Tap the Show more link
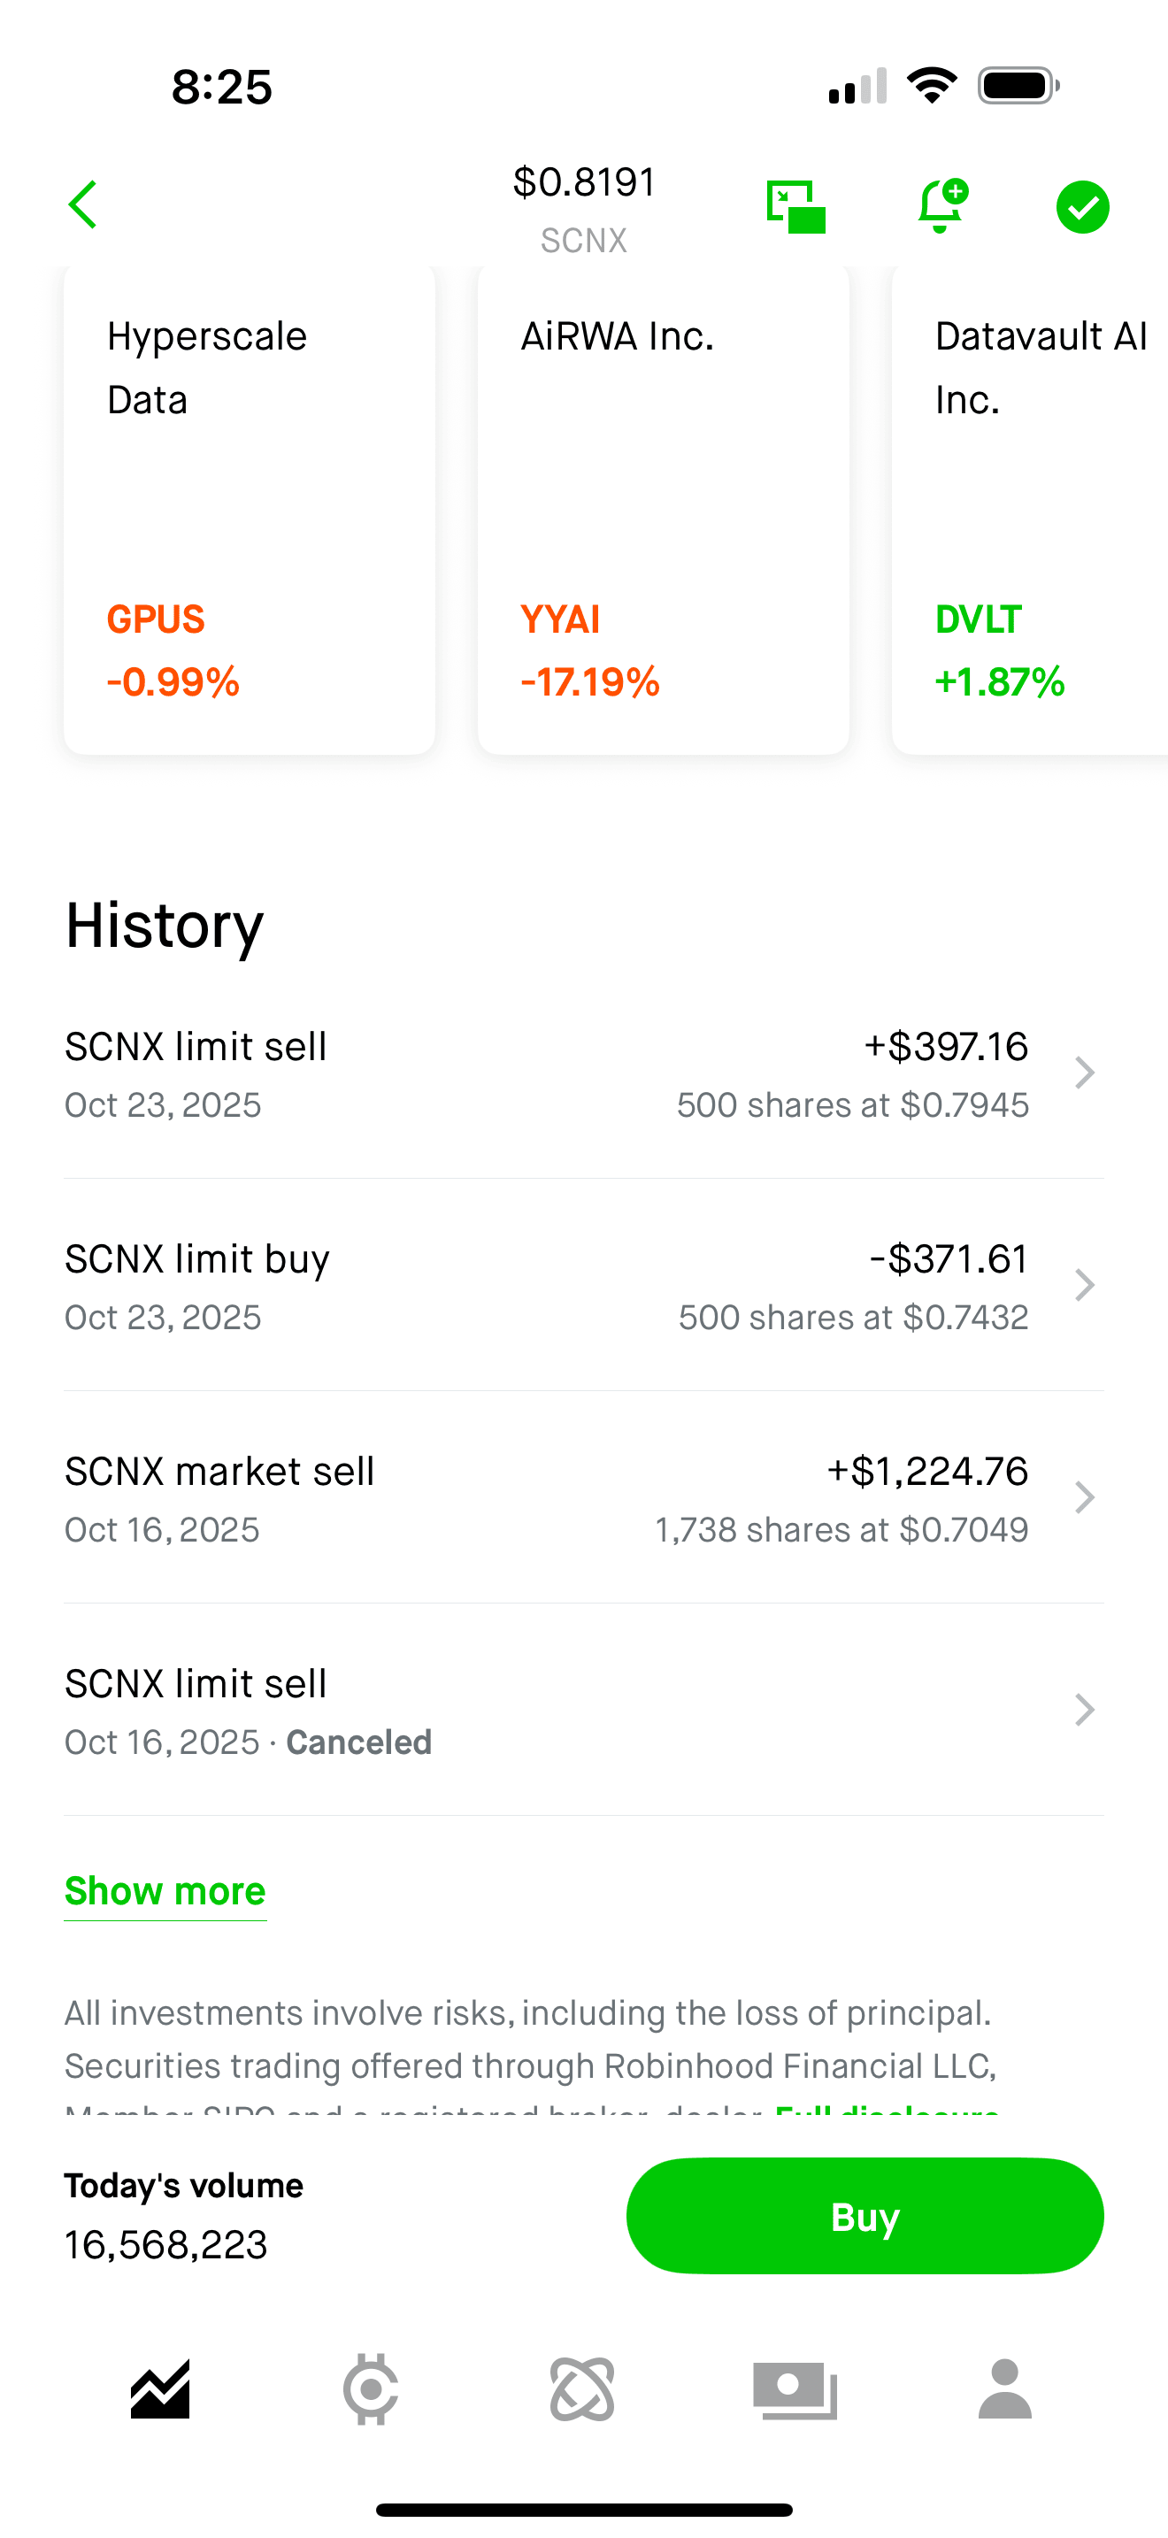Screen dimensions: 1168x2538 [165, 1891]
